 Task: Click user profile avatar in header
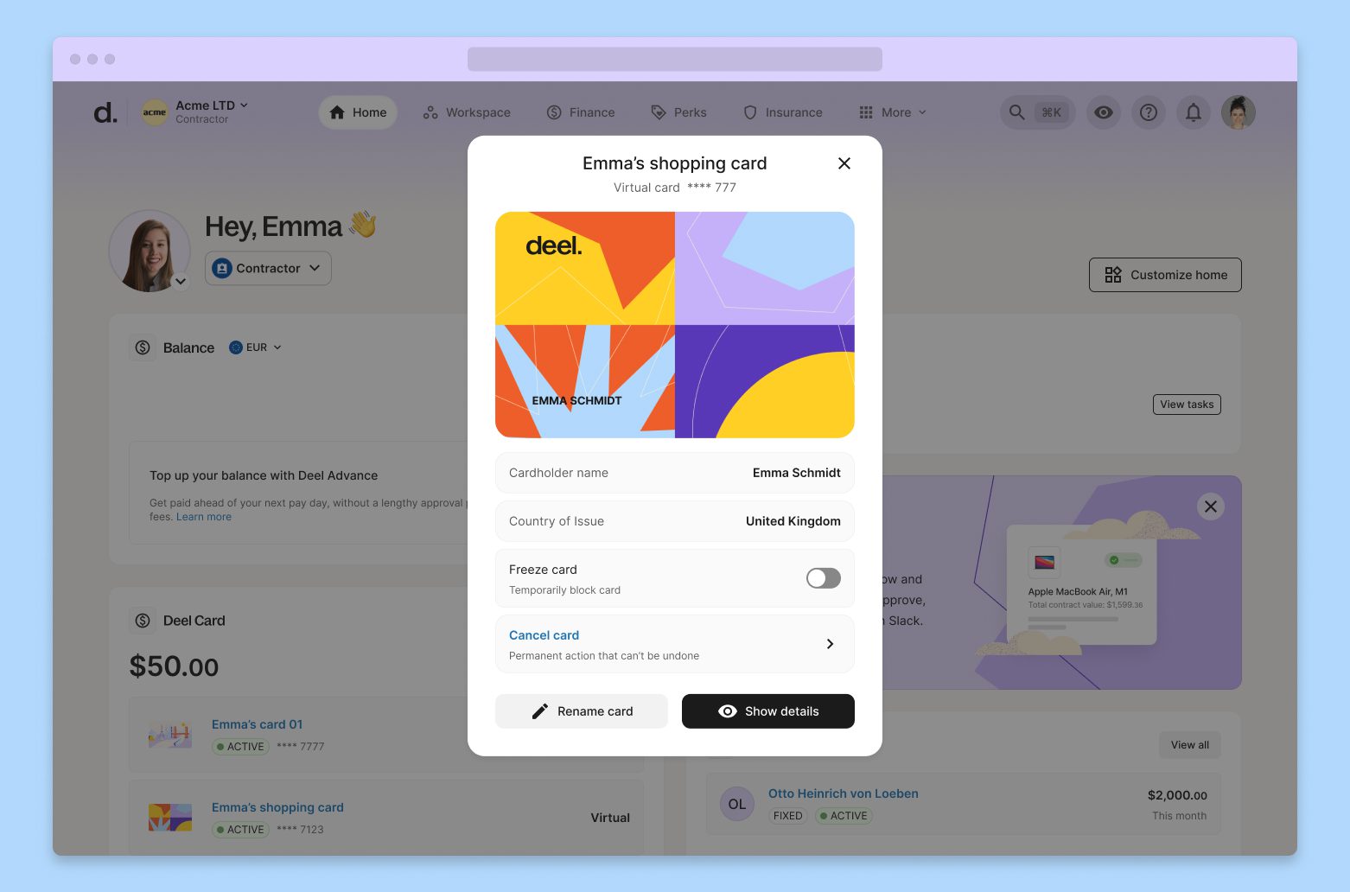[x=1239, y=112]
